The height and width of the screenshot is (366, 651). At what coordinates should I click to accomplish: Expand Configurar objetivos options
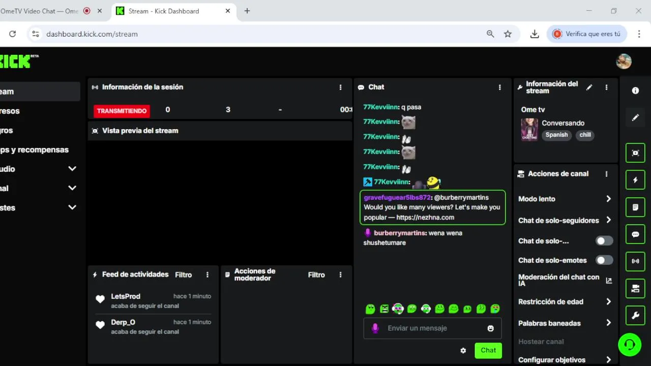coord(565,359)
